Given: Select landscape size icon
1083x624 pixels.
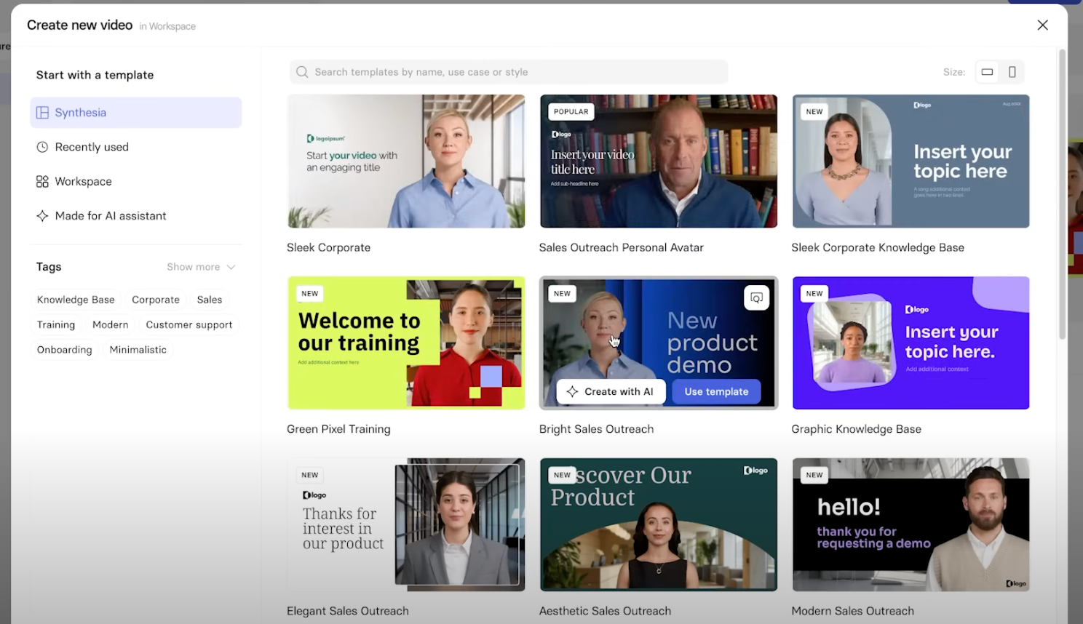Looking at the screenshot, I should (x=987, y=72).
